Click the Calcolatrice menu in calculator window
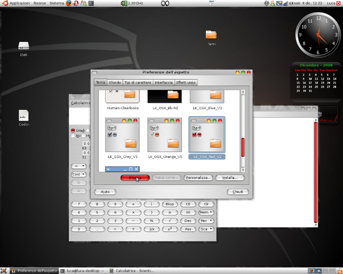This screenshot has height=274, width=343. point(80,103)
